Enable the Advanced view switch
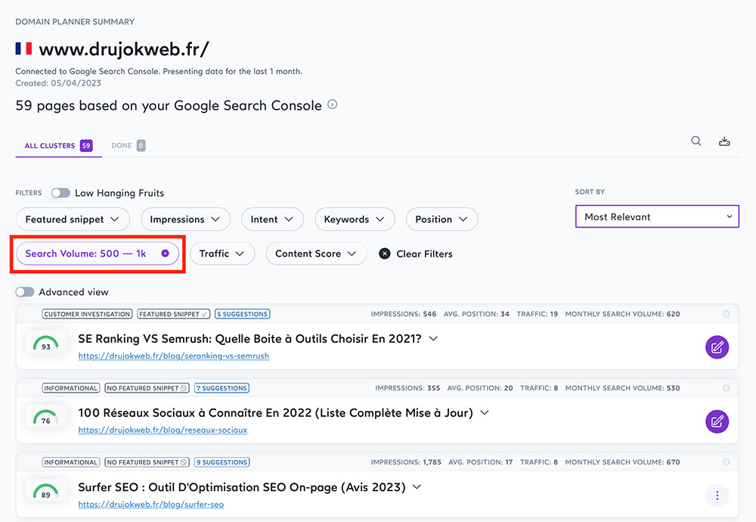The width and height of the screenshot is (756, 522). 25,292
